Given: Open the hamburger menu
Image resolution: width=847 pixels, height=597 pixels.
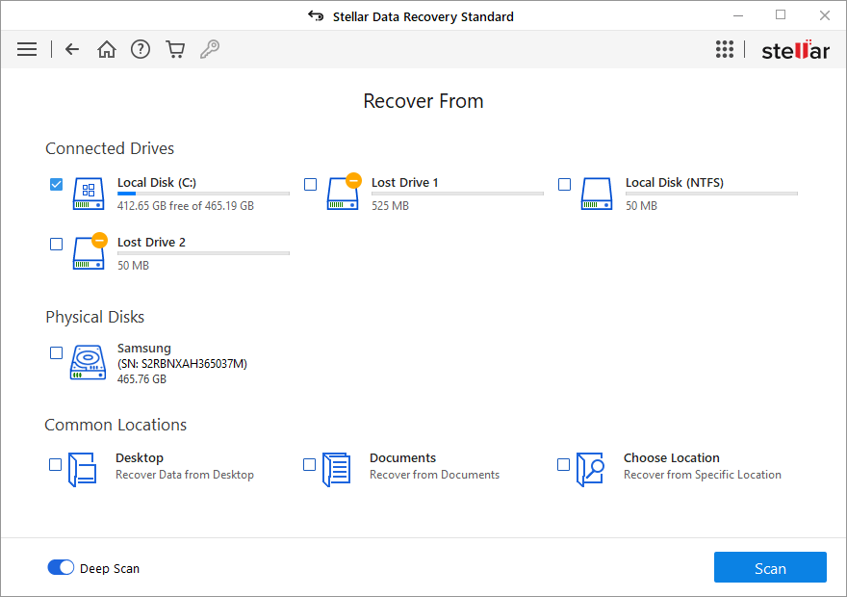Looking at the screenshot, I should (x=27, y=48).
